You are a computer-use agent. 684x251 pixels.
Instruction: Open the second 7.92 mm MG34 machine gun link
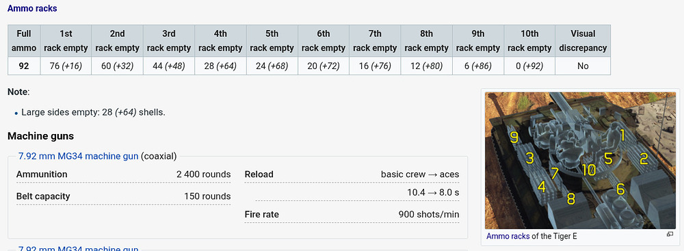coord(78,249)
